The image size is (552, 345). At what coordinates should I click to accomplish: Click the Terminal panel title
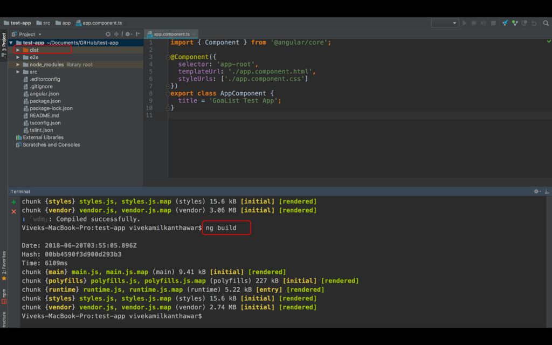[20, 191]
